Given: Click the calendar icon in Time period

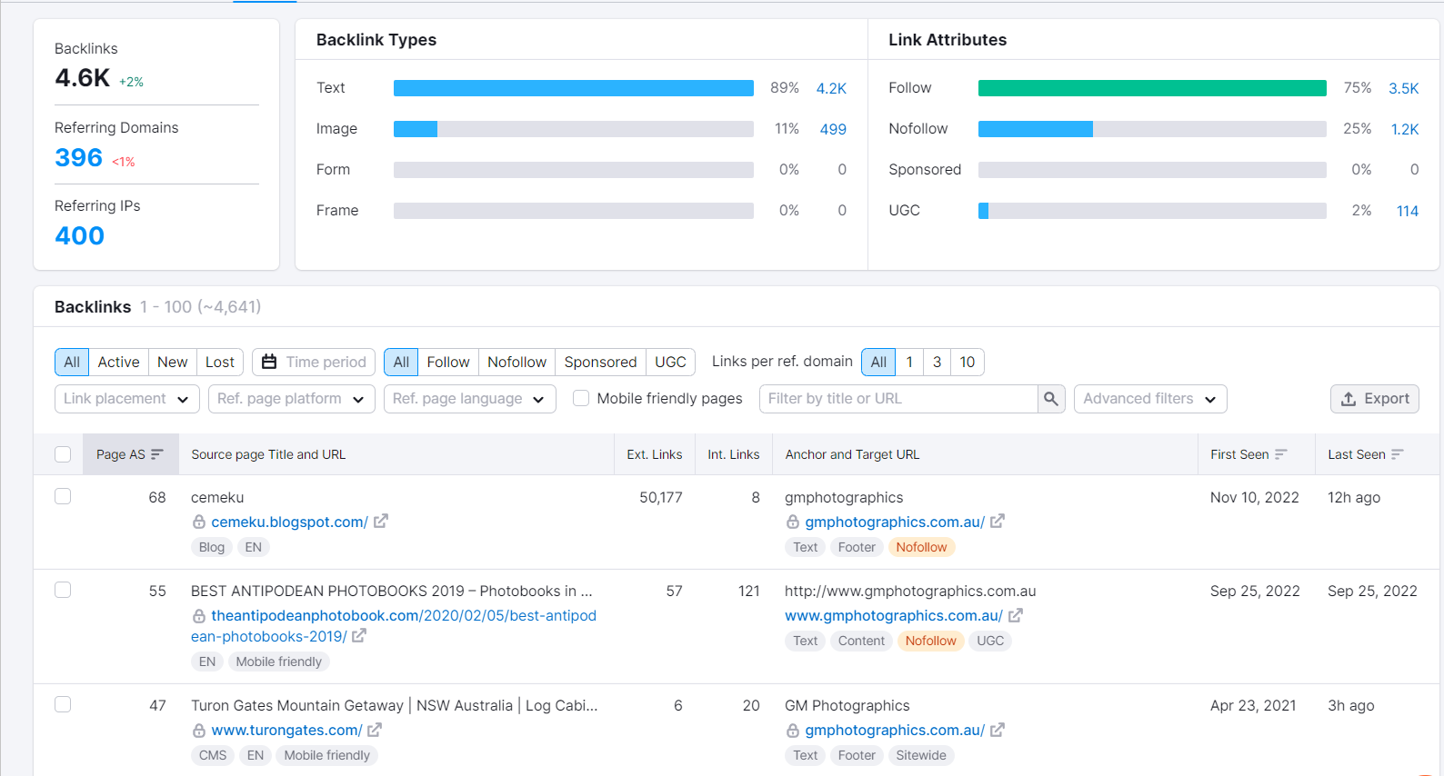Looking at the screenshot, I should click(269, 362).
